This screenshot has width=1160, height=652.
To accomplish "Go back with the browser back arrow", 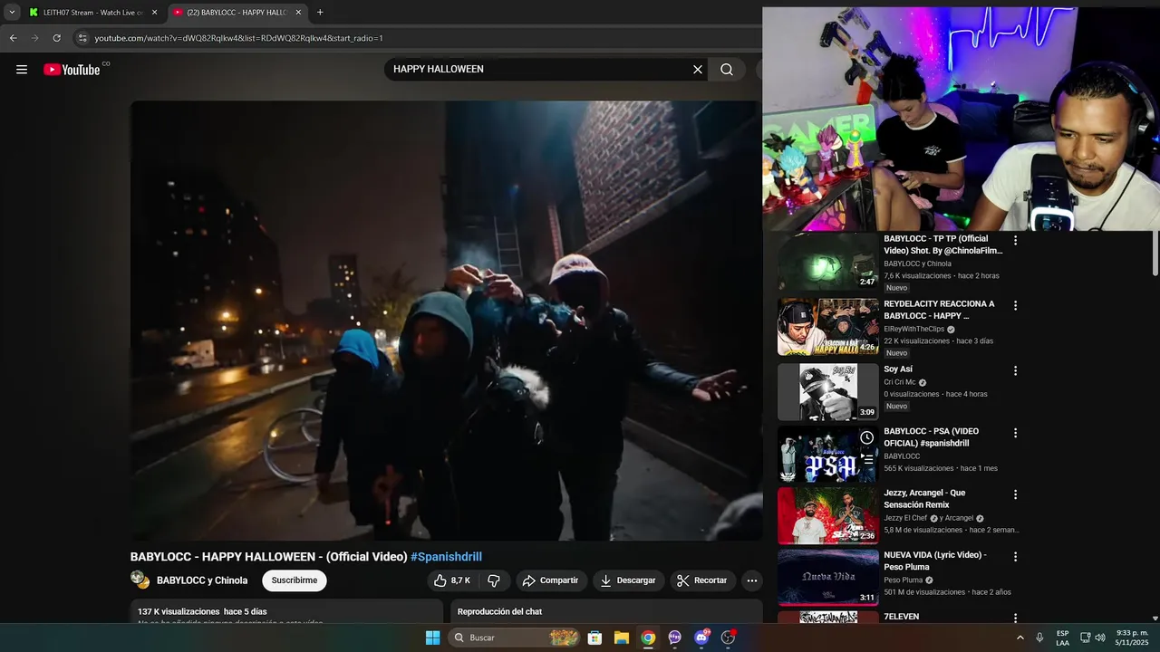I will tap(14, 38).
